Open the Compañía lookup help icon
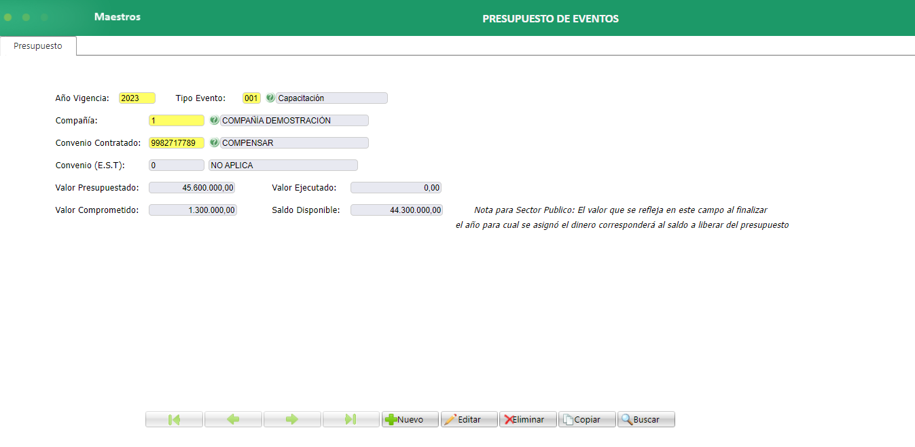 [215, 120]
